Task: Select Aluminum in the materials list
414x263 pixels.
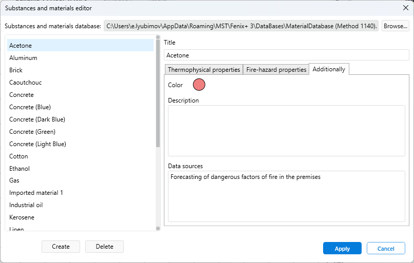Action: [23, 58]
